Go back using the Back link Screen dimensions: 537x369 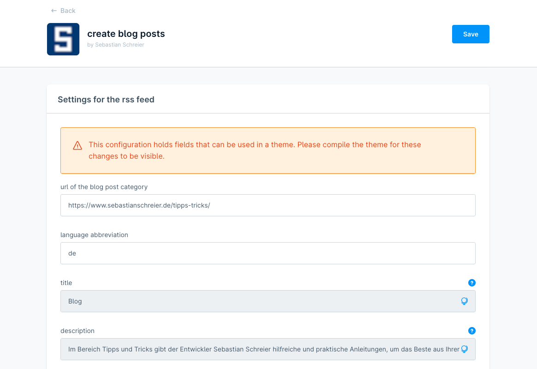click(x=67, y=11)
